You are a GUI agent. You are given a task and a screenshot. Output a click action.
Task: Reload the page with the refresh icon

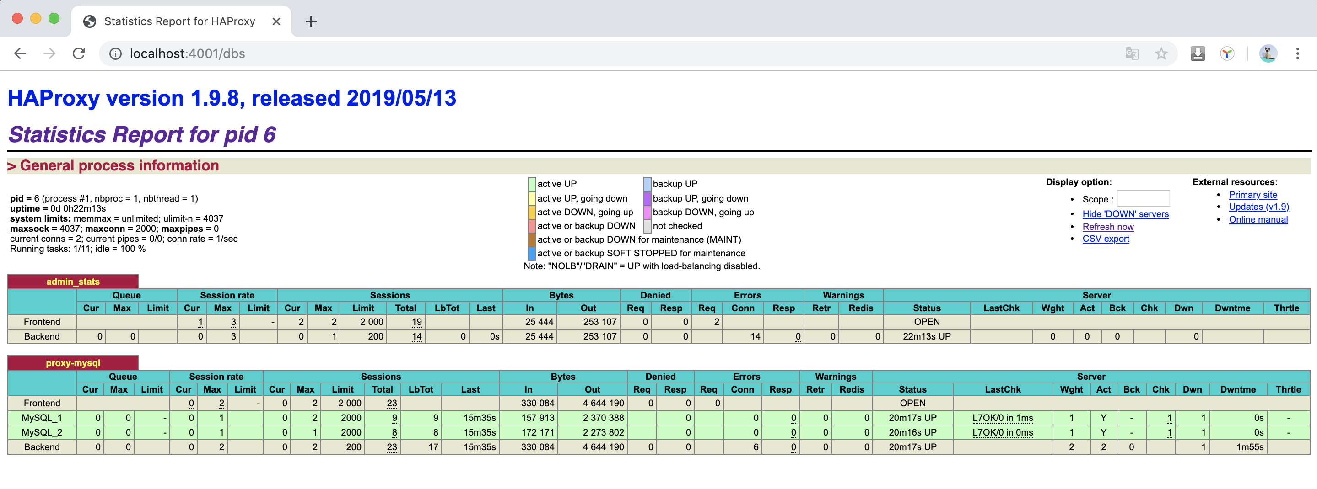point(79,53)
